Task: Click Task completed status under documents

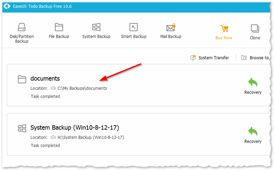Action: coord(45,96)
